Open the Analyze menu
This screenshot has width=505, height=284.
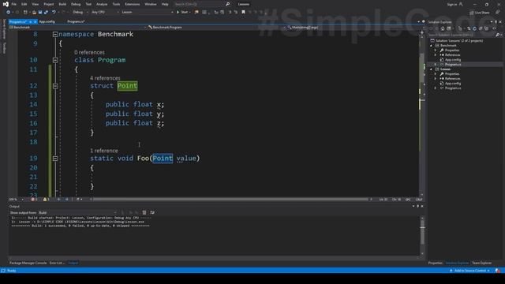coord(102,4)
